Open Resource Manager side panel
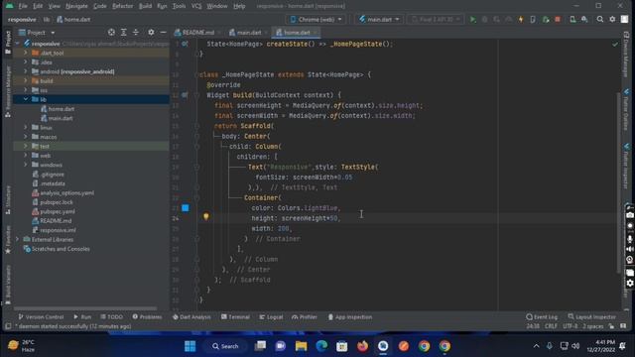The width and height of the screenshot is (635, 357). pyautogui.click(x=8, y=91)
